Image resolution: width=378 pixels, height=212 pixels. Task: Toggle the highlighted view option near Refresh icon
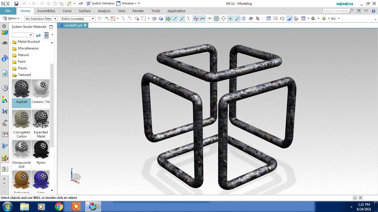pos(289,19)
